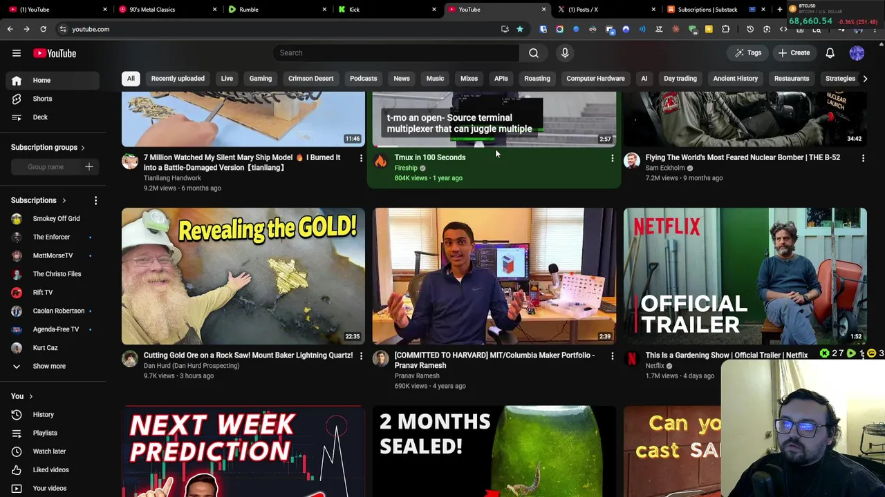
Task: Select the Recently uploaded chip
Action: tap(178, 79)
